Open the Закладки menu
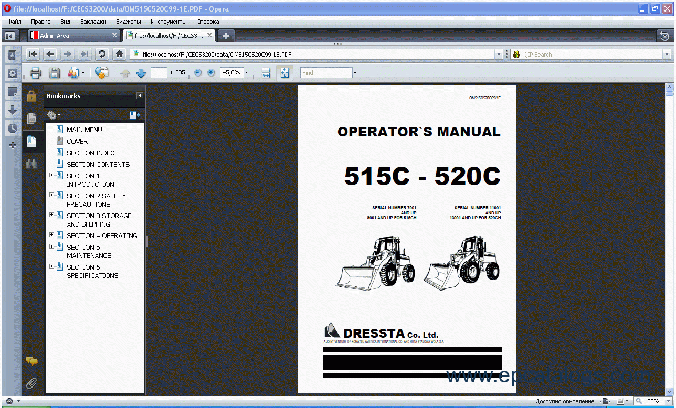 coord(93,22)
